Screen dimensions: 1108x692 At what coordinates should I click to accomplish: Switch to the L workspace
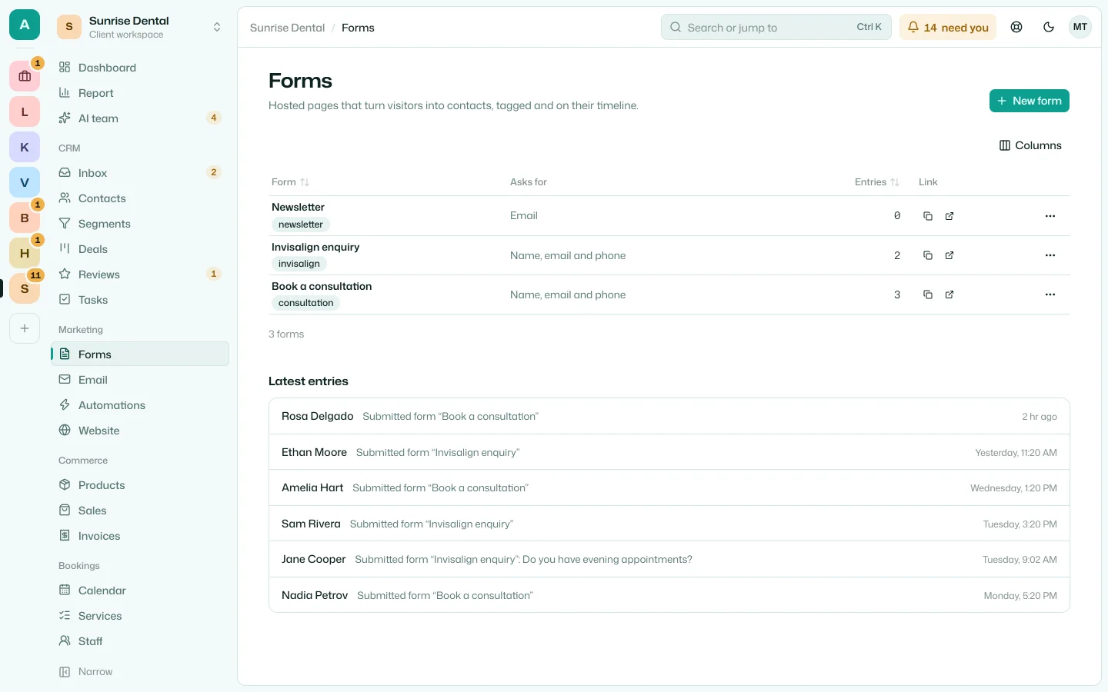tap(25, 111)
